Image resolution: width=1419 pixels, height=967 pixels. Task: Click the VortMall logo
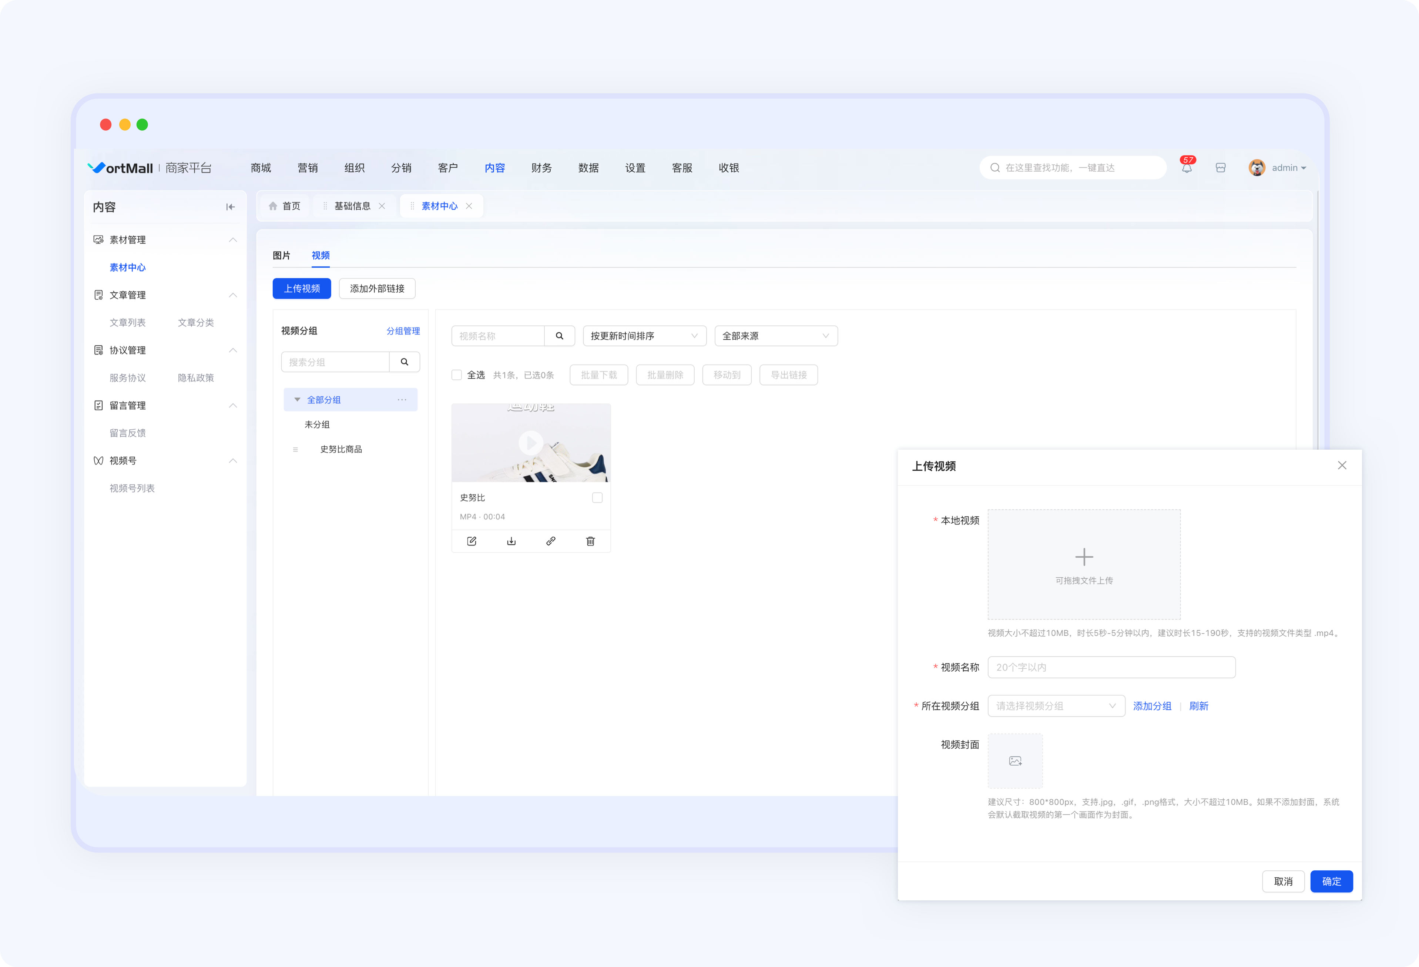click(x=120, y=168)
